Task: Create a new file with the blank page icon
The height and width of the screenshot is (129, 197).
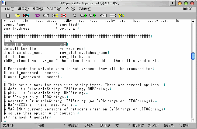Action: [8, 16]
